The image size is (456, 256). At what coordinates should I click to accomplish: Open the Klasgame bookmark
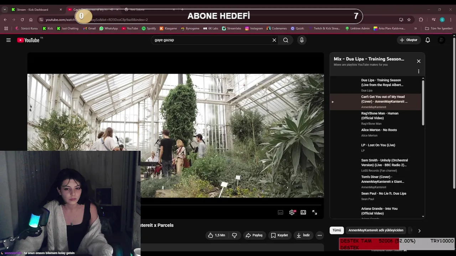(x=168, y=28)
